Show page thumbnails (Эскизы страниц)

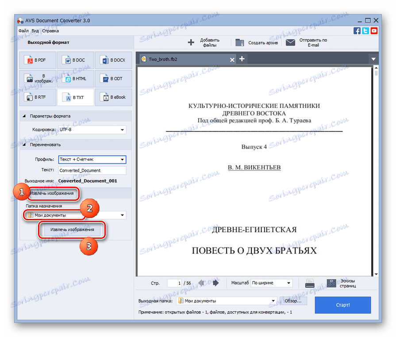[x=341, y=283]
